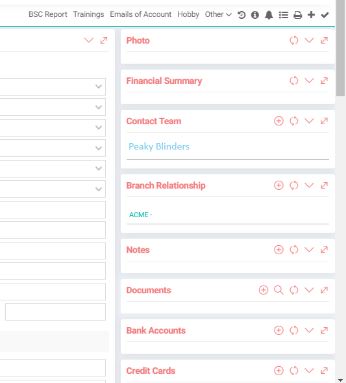Open the notifications bell icon

coord(269,15)
